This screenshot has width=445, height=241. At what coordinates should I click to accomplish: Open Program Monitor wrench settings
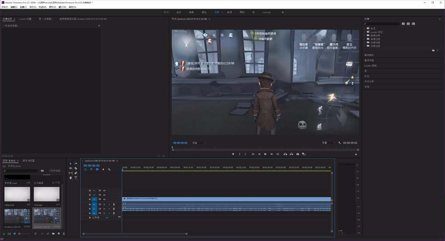tap(340, 143)
